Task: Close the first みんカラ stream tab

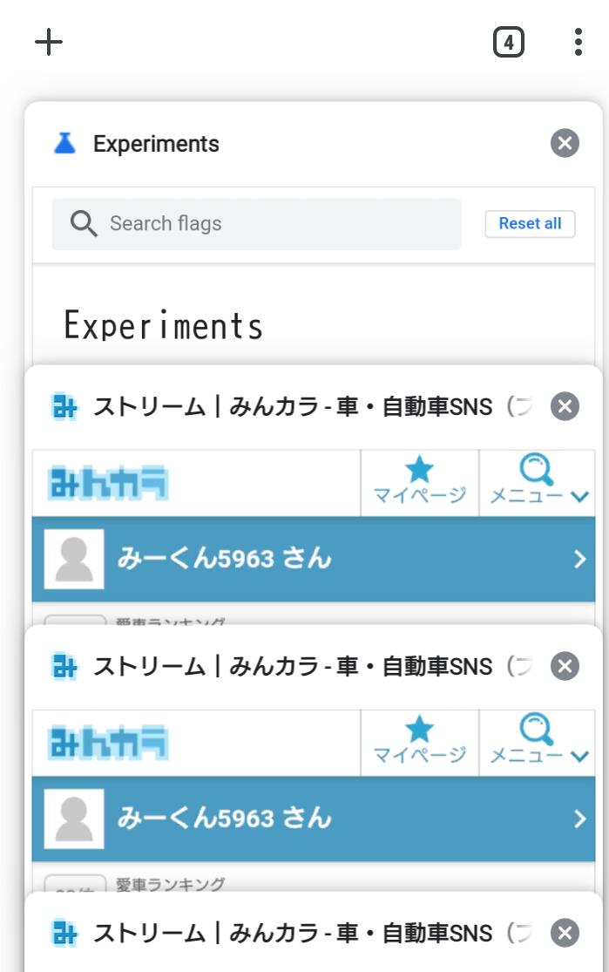Action: click(x=565, y=406)
